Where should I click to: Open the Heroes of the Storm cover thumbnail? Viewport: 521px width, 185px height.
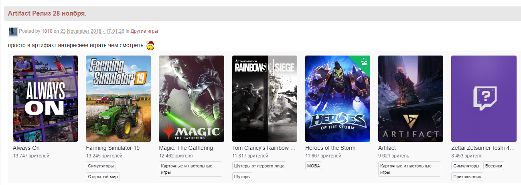point(338,99)
